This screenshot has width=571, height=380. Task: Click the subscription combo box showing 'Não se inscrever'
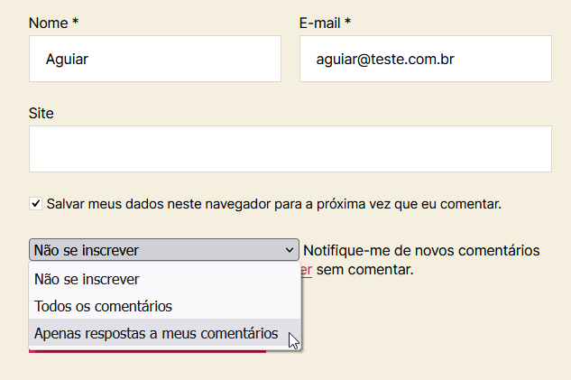pyautogui.click(x=153, y=250)
